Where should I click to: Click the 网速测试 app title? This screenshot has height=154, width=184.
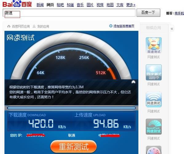pyautogui.click(x=21, y=38)
